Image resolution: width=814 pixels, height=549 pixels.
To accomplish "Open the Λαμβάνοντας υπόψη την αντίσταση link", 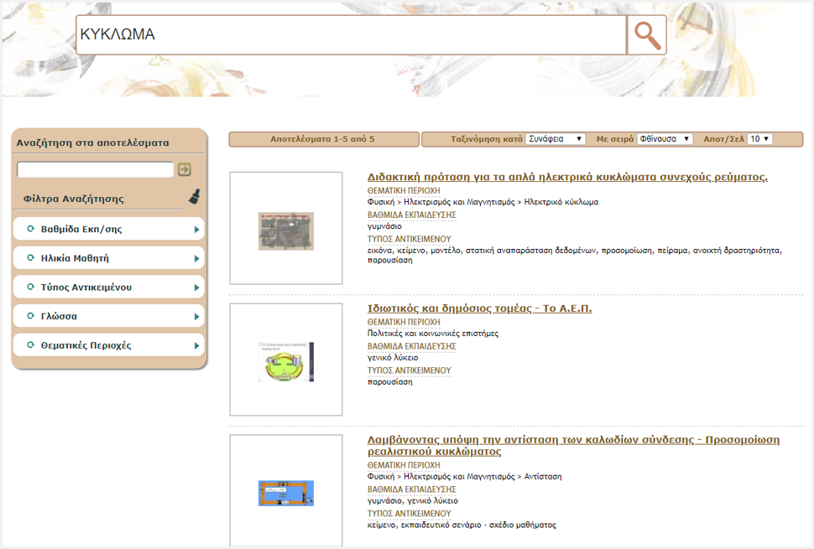I will pos(573,445).
